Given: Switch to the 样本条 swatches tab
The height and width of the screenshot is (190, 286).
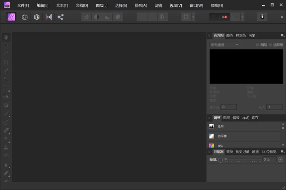Looking at the screenshot, I should point(241,36).
